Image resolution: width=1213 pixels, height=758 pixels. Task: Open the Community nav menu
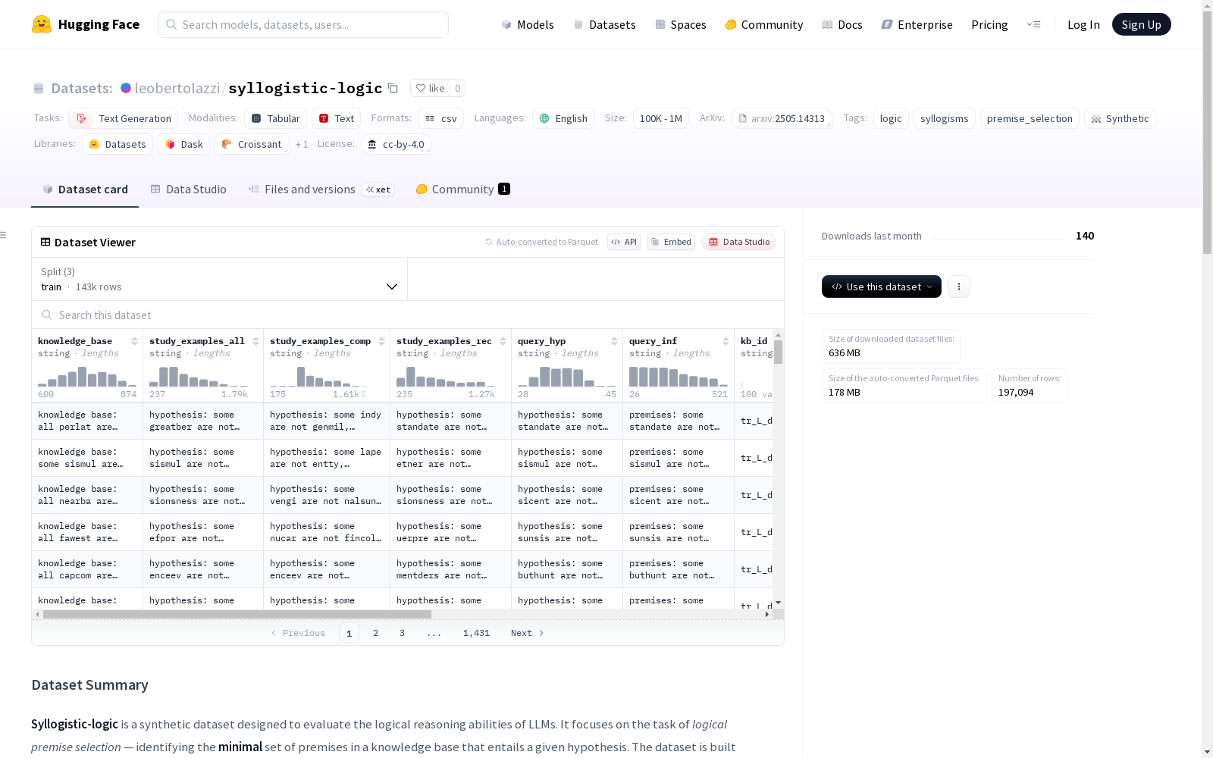763,24
